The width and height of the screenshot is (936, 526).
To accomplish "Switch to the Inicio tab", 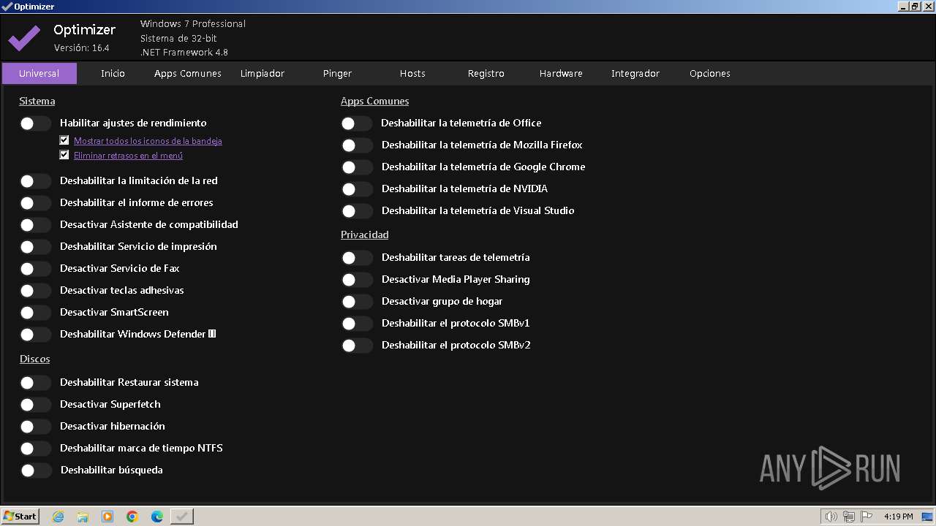I will (x=113, y=73).
